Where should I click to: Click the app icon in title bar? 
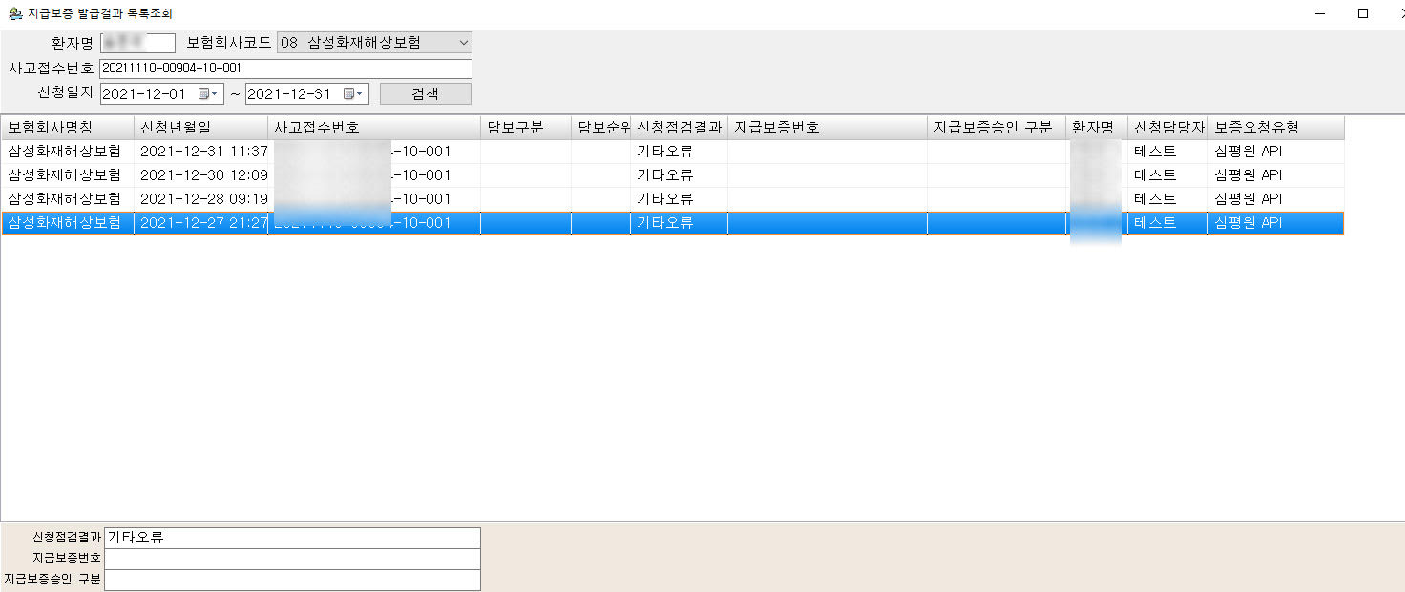(14, 14)
